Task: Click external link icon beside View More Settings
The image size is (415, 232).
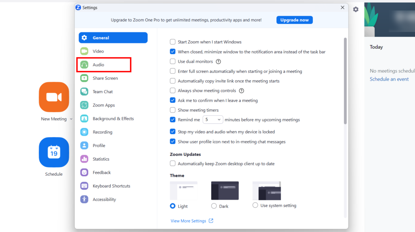Action: (x=211, y=221)
